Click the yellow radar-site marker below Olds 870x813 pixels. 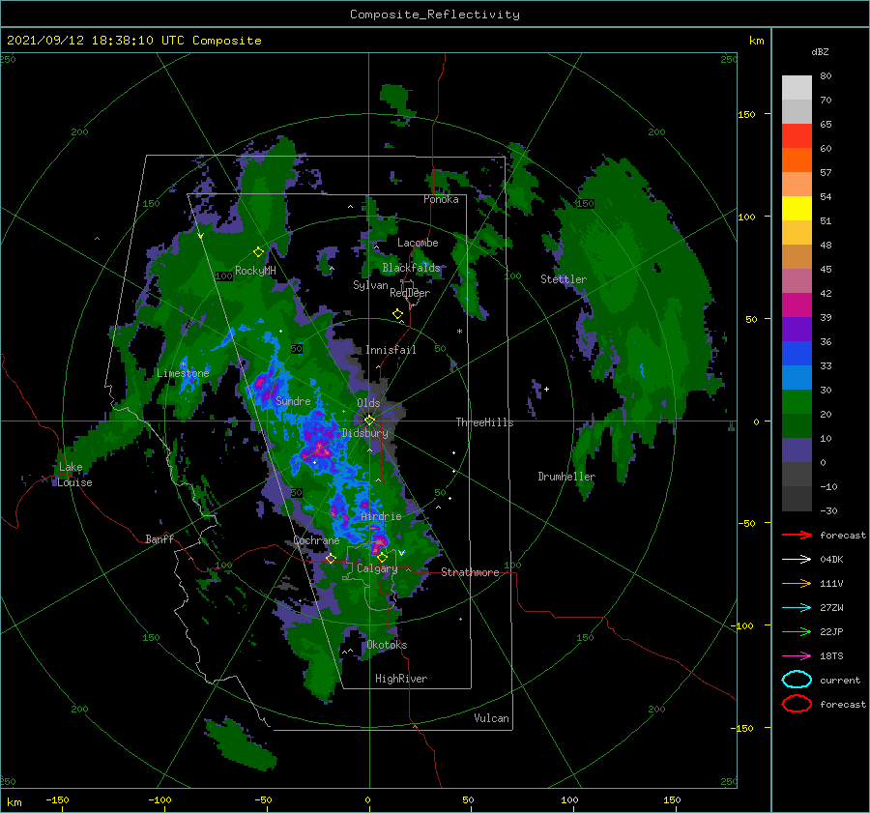click(369, 421)
